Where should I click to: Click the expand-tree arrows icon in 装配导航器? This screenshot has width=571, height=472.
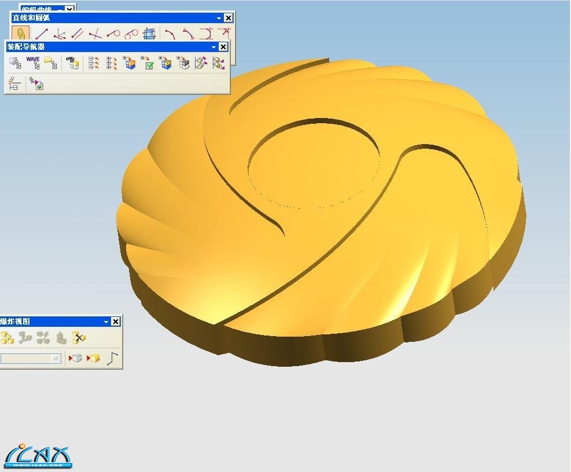(x=112, y=62)
